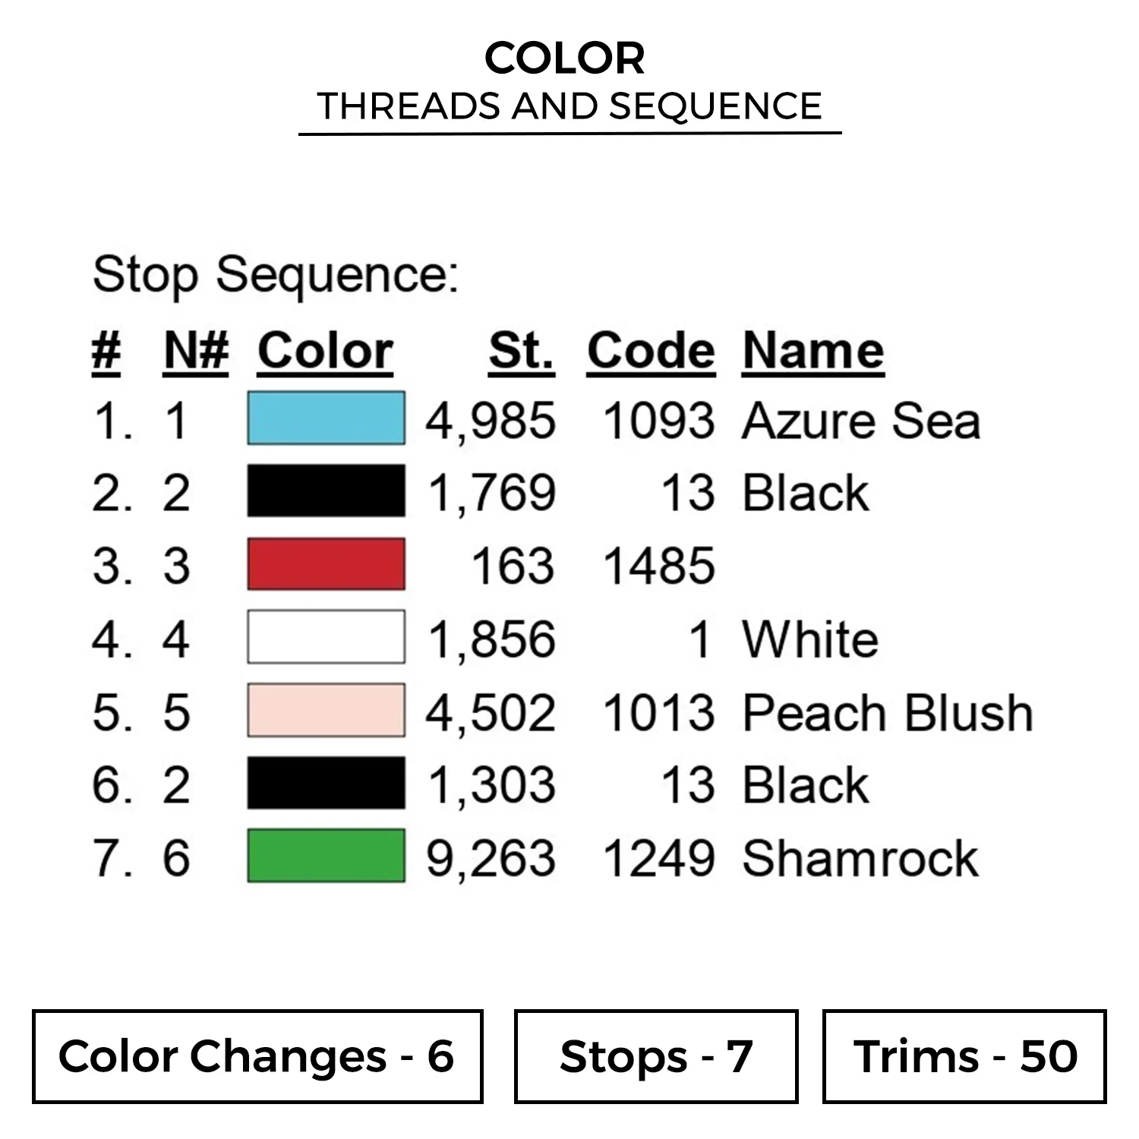Select the Peach Blush color swatch
The width and height of the screenshot is (1139, 1139).
(326, 711)
